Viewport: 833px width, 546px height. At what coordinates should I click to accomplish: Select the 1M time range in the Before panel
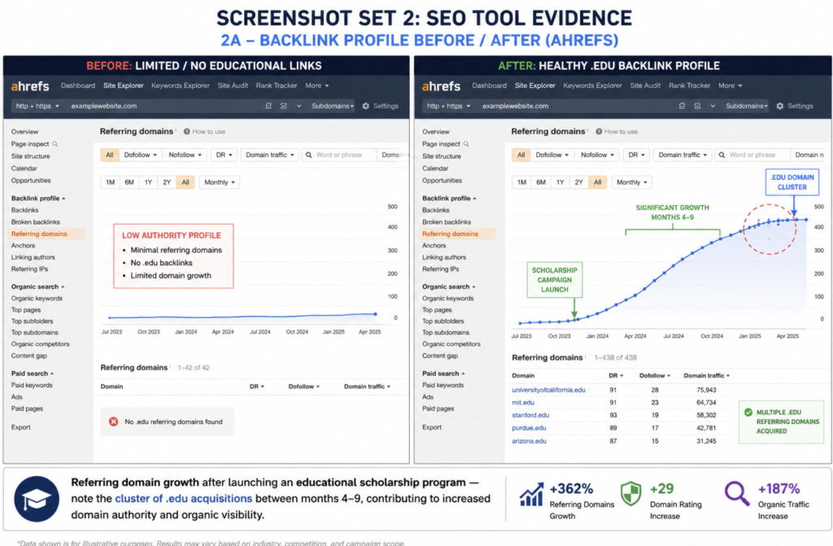pos(110,182)
